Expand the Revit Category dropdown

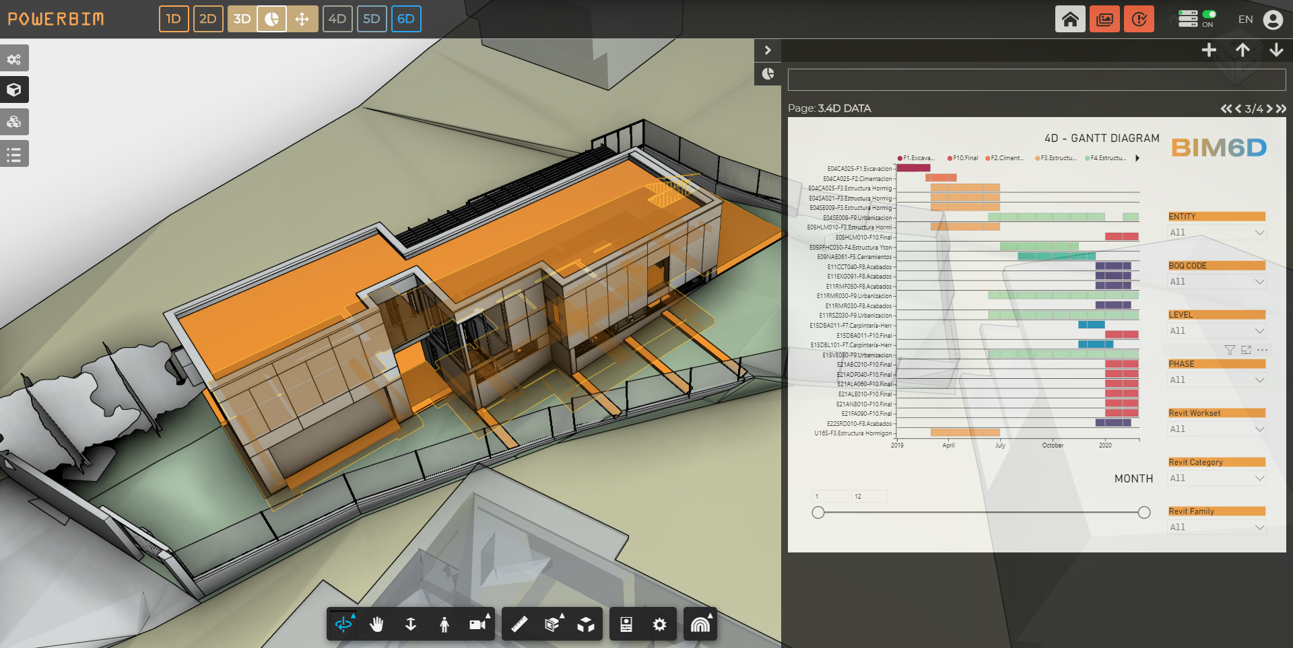(1216, 478)
